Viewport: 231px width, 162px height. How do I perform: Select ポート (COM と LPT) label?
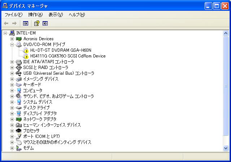pyautogui.click(x=42, y=136)
